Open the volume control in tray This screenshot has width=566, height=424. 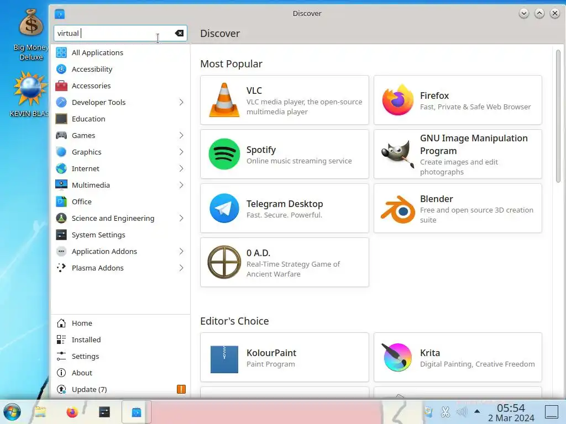coord(462,411)
